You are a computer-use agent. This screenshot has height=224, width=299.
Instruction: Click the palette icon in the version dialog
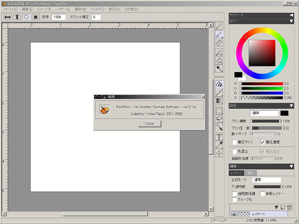tap(105, 110)
